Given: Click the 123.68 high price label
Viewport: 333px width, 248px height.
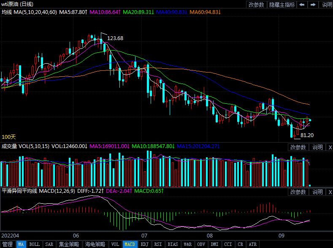Looking at the screenshot, I should point(115,38).
